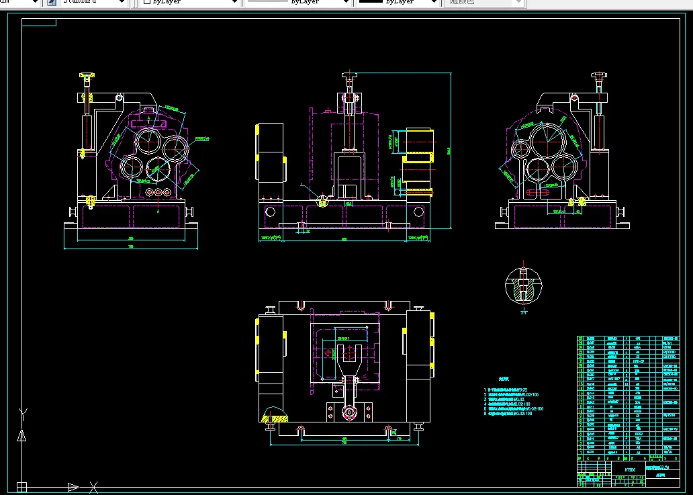Select the UCS icon origin box
The height and width of the screenshot is (495, 693).
[x=21, y=488]
